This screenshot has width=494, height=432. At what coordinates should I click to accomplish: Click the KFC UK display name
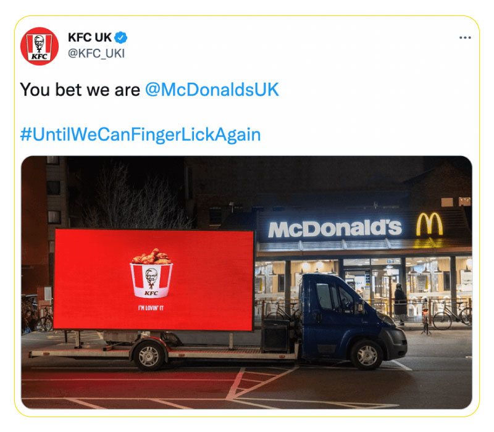tap(90, 38)
